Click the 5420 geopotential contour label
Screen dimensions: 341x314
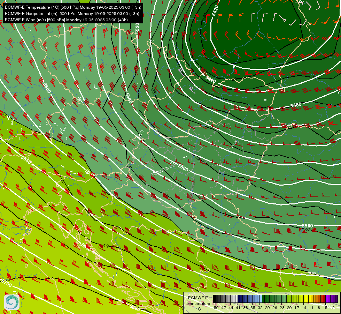pyautogui.click(x=215, y=10)
